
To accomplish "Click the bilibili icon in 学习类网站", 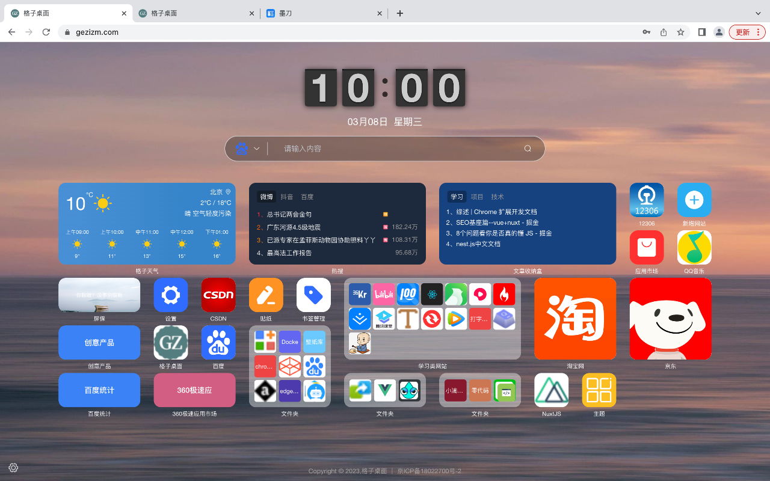I will point(383,294).
